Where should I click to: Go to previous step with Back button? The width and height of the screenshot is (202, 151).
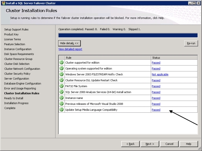(130, 144)
